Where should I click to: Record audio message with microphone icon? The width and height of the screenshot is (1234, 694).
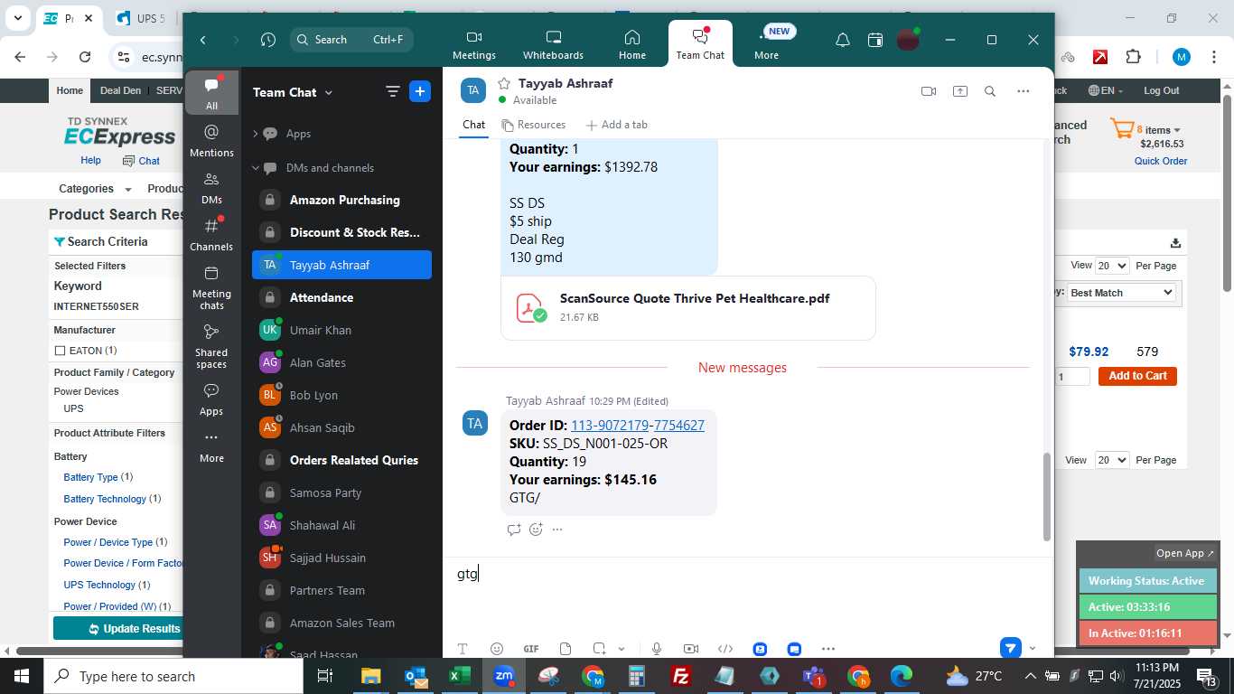(657, 649)
